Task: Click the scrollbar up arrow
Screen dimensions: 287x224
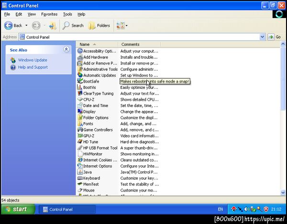Action: pyautogui.click(x=283, y=44)
